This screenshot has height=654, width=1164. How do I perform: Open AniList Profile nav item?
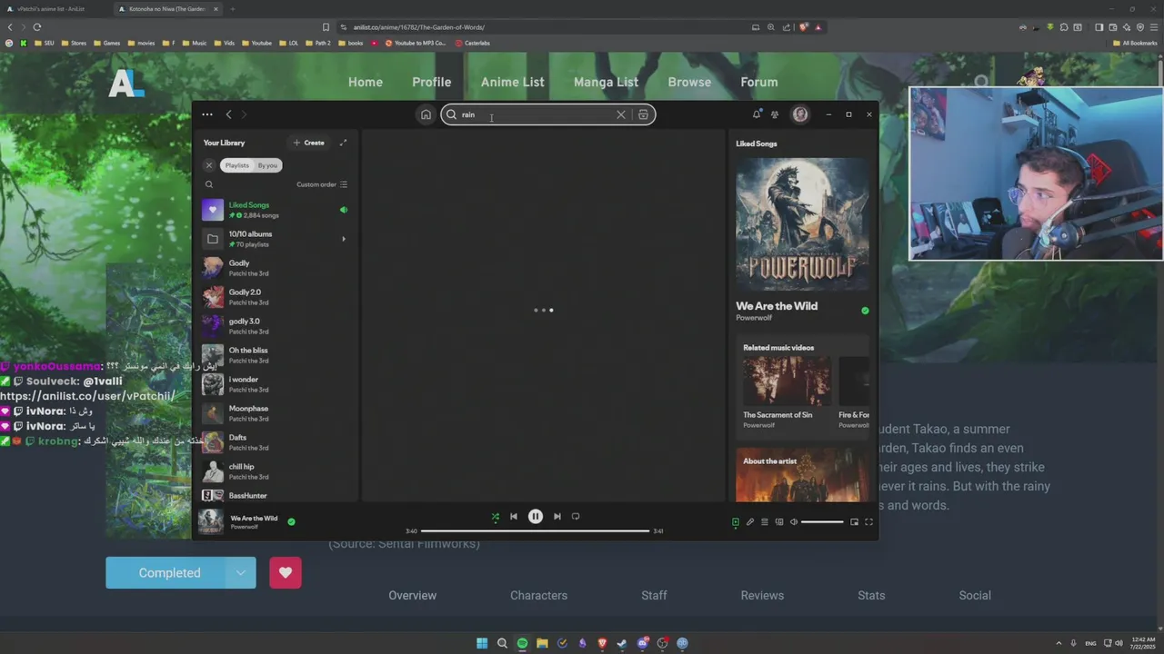432,82
